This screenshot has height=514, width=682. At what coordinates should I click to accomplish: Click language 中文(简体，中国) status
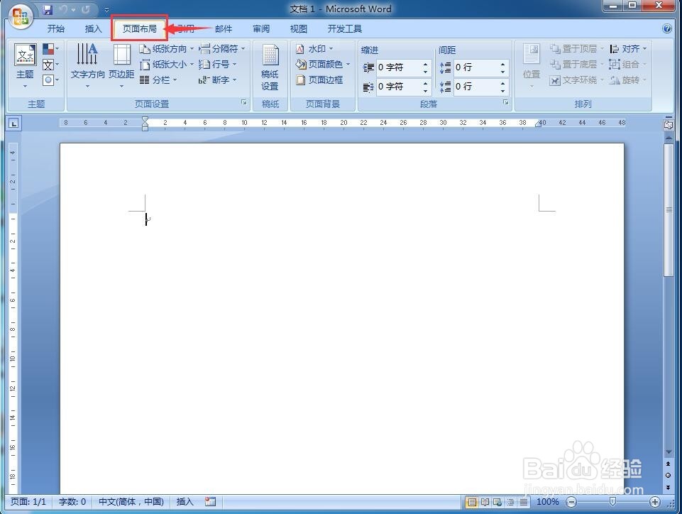coord(131,502)
